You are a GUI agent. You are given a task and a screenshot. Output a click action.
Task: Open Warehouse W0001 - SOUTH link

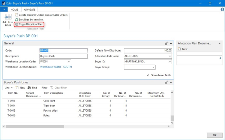pyautogui.click(x=56, y=67)
